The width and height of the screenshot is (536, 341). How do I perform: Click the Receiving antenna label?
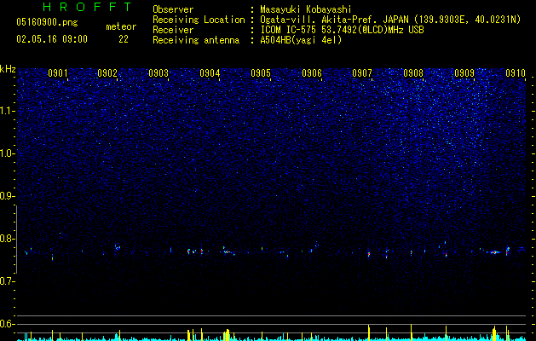196,40
